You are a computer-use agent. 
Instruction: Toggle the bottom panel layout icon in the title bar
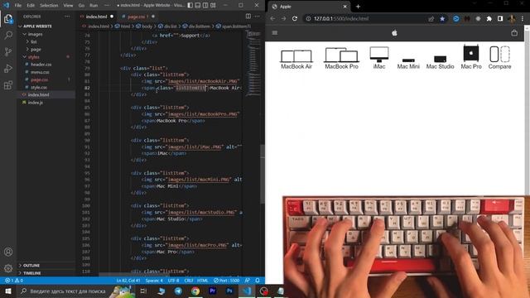tap(198, 6)
